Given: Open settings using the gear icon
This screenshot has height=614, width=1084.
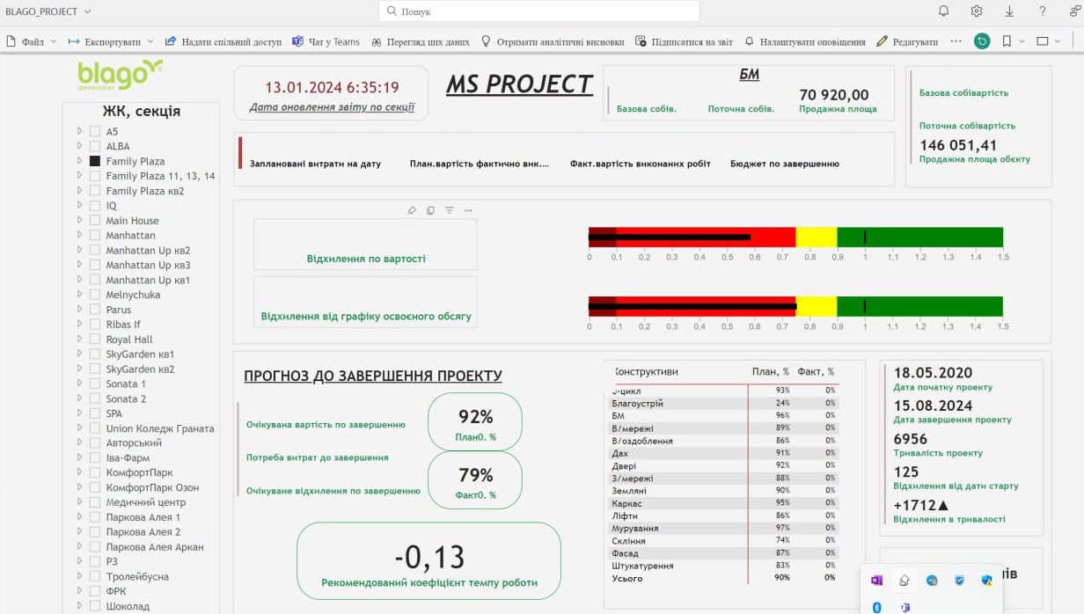Looking at the screenshot, I should click(x=977, y=11).
